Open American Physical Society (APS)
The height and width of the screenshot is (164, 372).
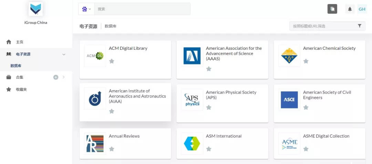click(x=231, y=95)
